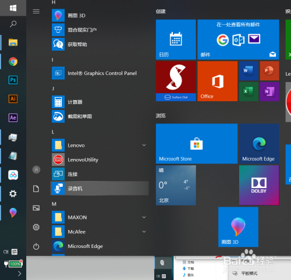This screenshot has height=280, width=291.
Task: Open the Microsoft Edge tile
Action: pos(259,144)
